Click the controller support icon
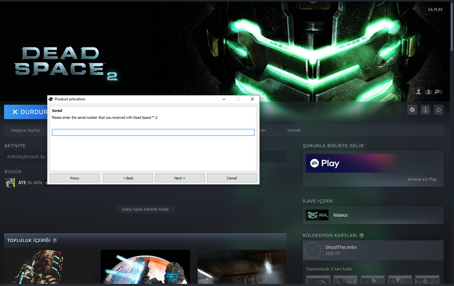This screenshot has width=454, height=286. click(439, 92)
